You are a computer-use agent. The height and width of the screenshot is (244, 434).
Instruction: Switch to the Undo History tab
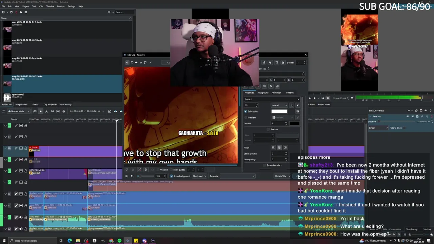click(x=65, y=104)
